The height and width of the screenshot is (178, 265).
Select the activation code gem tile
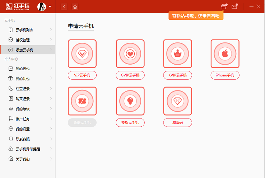pyautogui.click(x=178, y=101)
